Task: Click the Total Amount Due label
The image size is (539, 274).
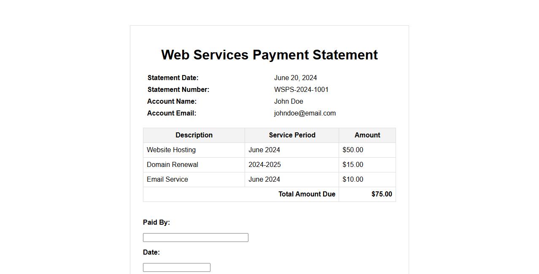Action: tap(307, 194)
